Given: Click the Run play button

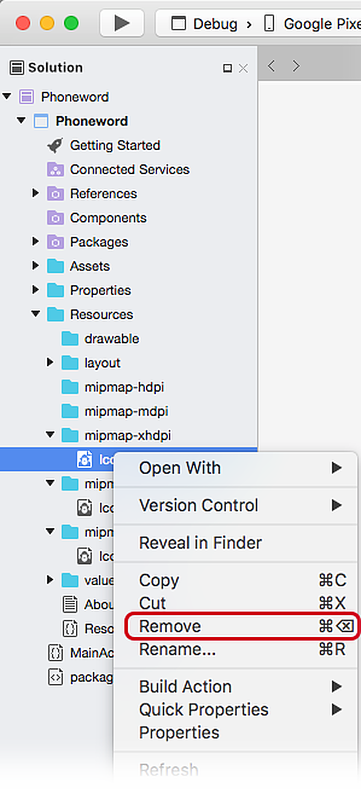Looking at the screenshot, I should point(122,23).
